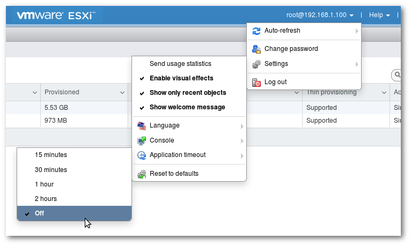The height and width of the screenshot is (246, 411).
Task: Click the Change password user icon
Action: click(x=256, y=49)
